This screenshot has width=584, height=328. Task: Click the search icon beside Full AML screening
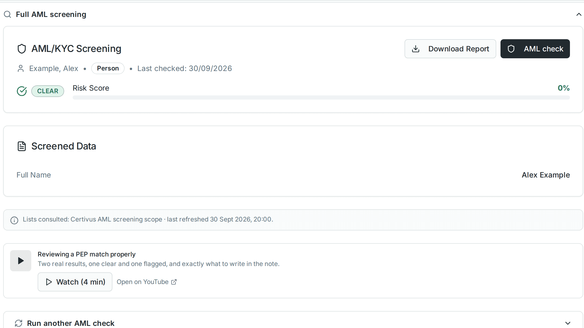(x=7, y=14)
